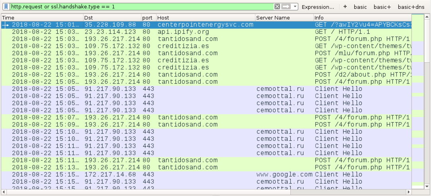Viewport: 431px width, 196px height.
Task: Apply the filter with arrow icon
Action: pyautogui.click(x=286, y=7)
